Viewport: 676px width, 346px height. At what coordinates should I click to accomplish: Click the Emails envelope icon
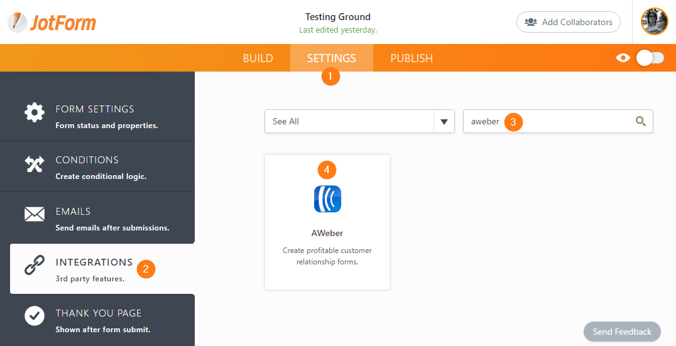pyautogui.click(x=35, y=215)
